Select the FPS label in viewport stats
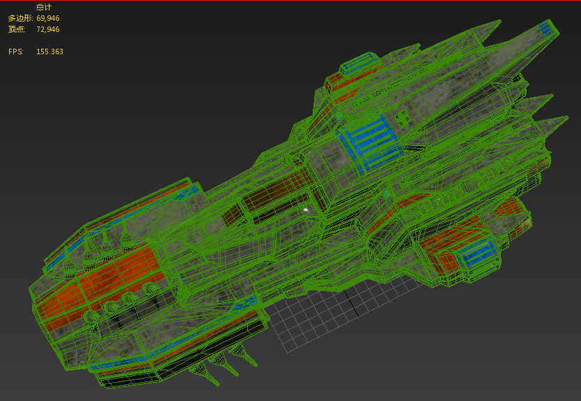Viewport: 581px width, 401px height. click(15, 52)
